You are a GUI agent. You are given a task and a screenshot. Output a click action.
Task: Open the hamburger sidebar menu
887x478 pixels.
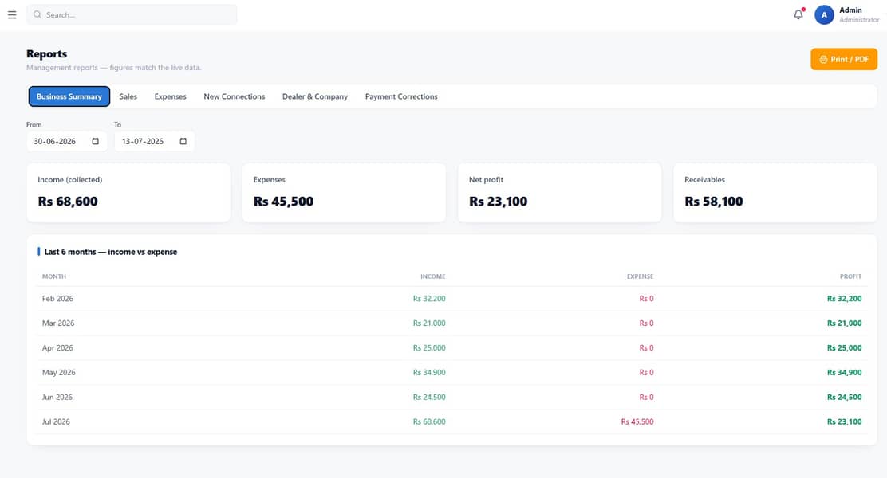12,14
